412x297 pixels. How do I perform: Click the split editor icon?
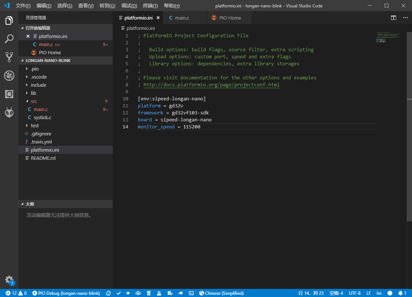393,18
